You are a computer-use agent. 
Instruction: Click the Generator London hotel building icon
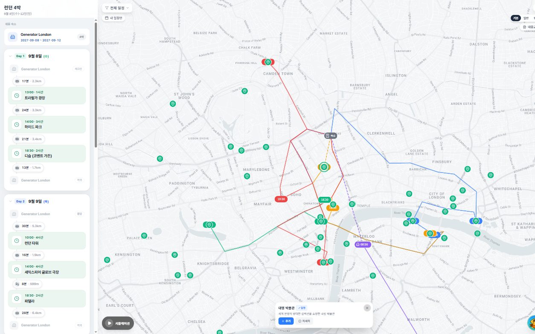pos(13,37)
